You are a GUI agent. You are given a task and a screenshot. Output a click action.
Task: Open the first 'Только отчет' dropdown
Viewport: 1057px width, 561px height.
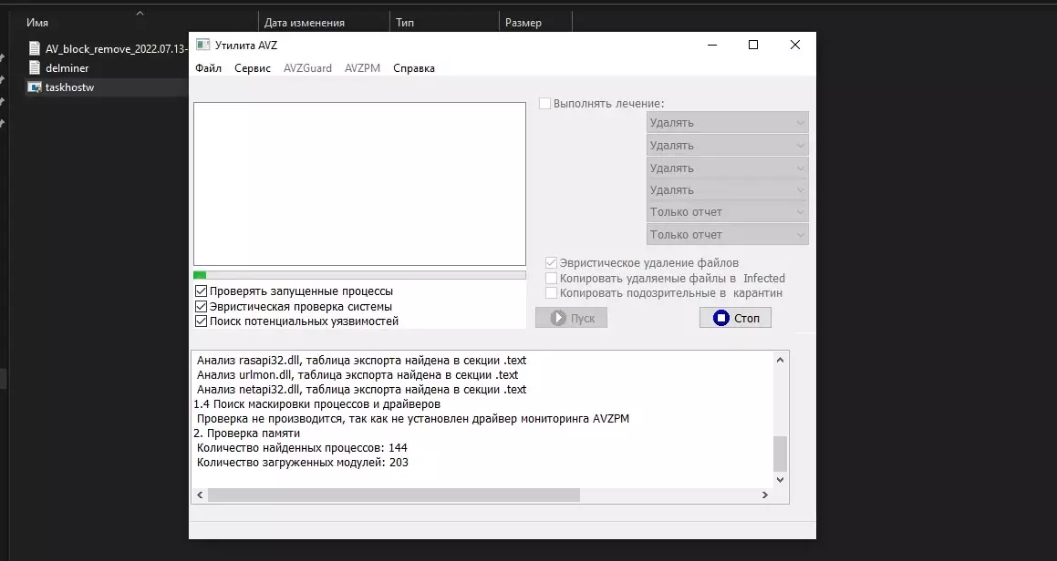728,212
